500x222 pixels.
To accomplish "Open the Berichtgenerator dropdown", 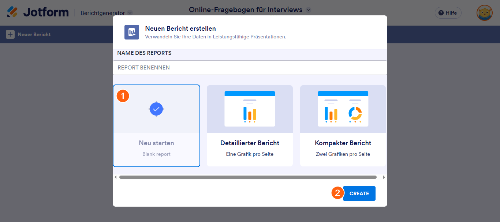I will pyautogui.click(x=107, y=13).
